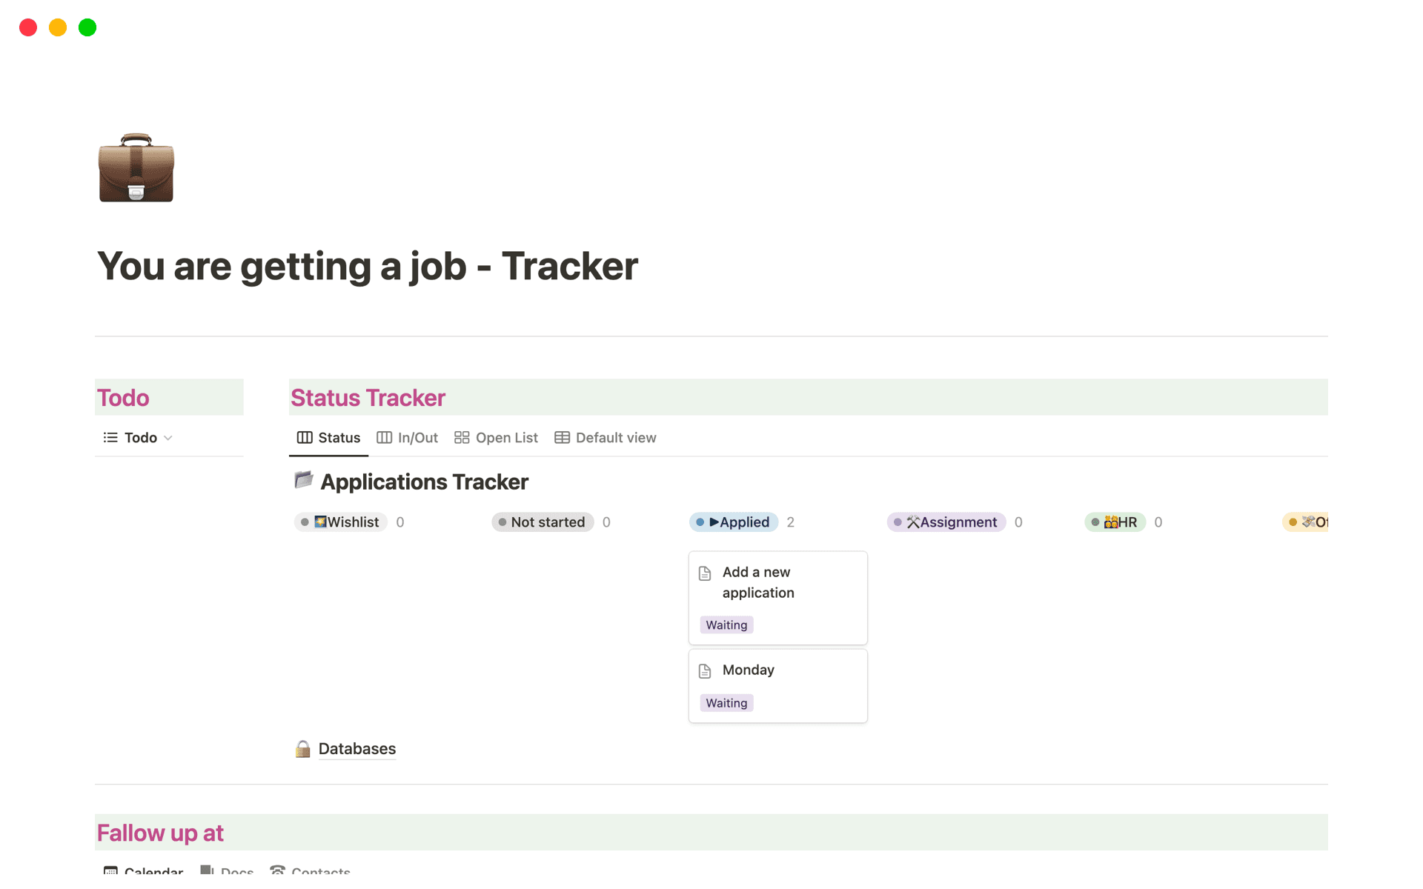Click the folder icon beside Applications Tracker
The width and height of the screenshot is (1423, 889).
point(302,480)
